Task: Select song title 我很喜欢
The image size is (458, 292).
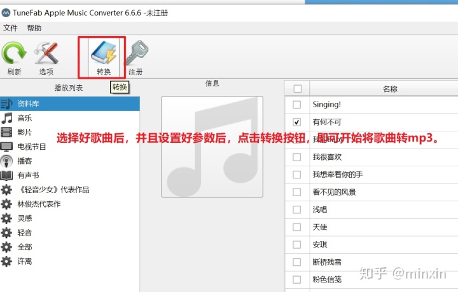Action: (327, 157)
